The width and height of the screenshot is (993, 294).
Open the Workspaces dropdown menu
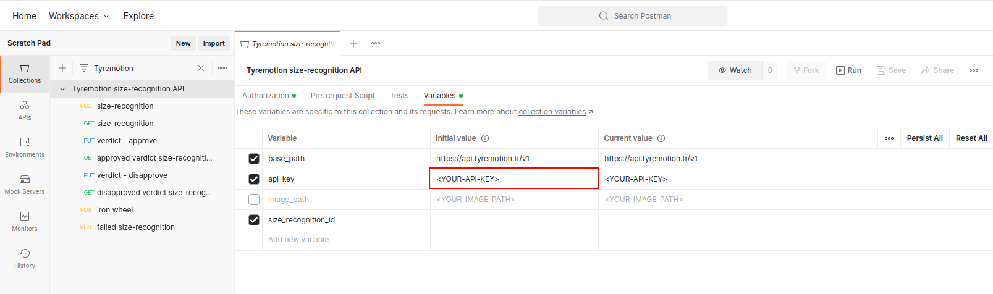click(x=79, y=16)
